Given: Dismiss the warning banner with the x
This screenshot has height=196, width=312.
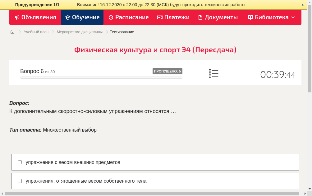Looking at the screenshot, I should (x=302, y=4).
